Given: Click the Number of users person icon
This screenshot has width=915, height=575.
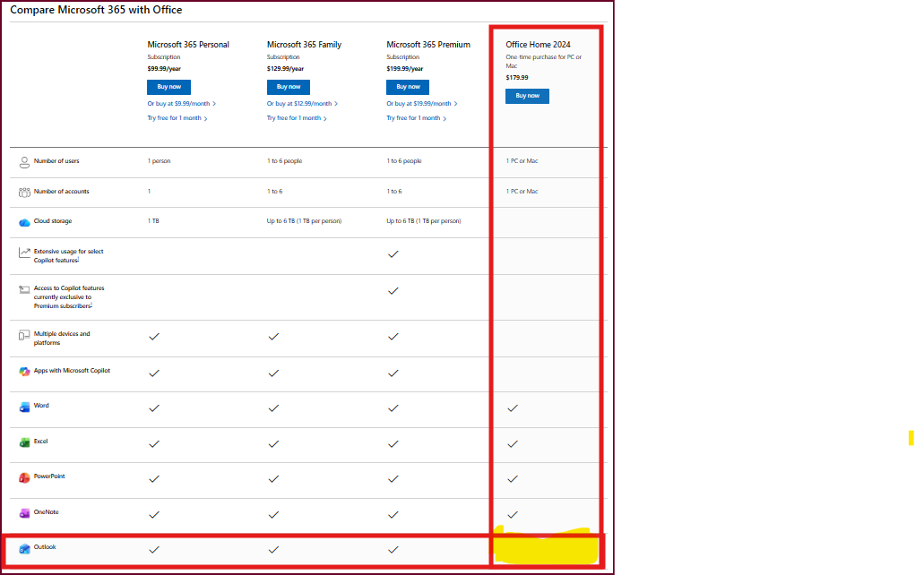Looking at the screenshot, I should coord(24,162).
